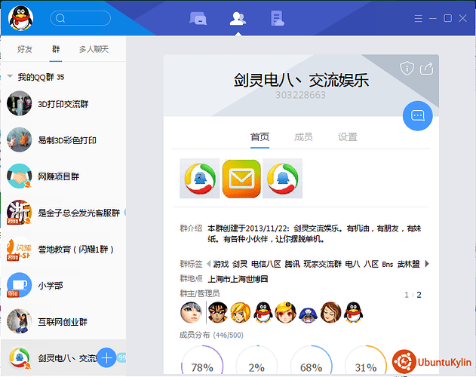Select the 营地教育（闪耀1群） group
Screen dimensions: 476x377
tap(63, 250)
